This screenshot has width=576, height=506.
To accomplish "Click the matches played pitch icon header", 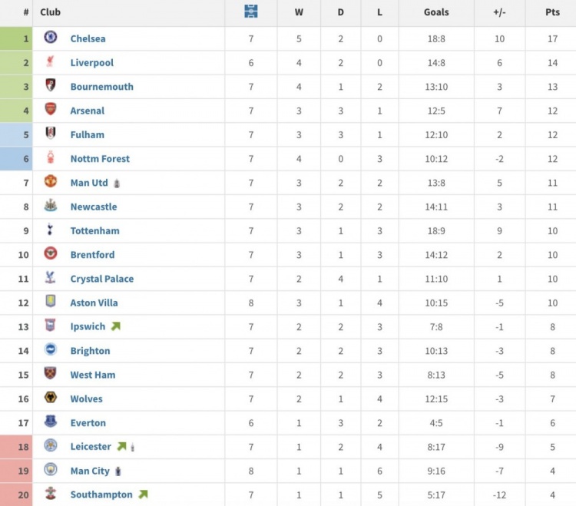I will click(x=250, y=12).
